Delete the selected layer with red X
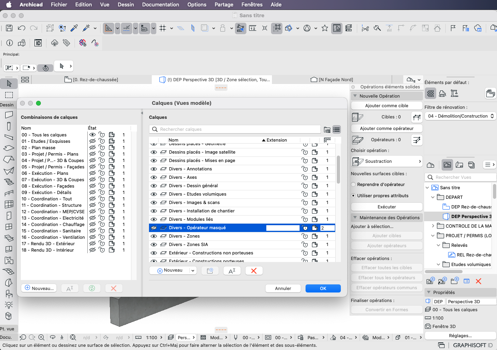The image size is (497, 350). click(254, 271)
